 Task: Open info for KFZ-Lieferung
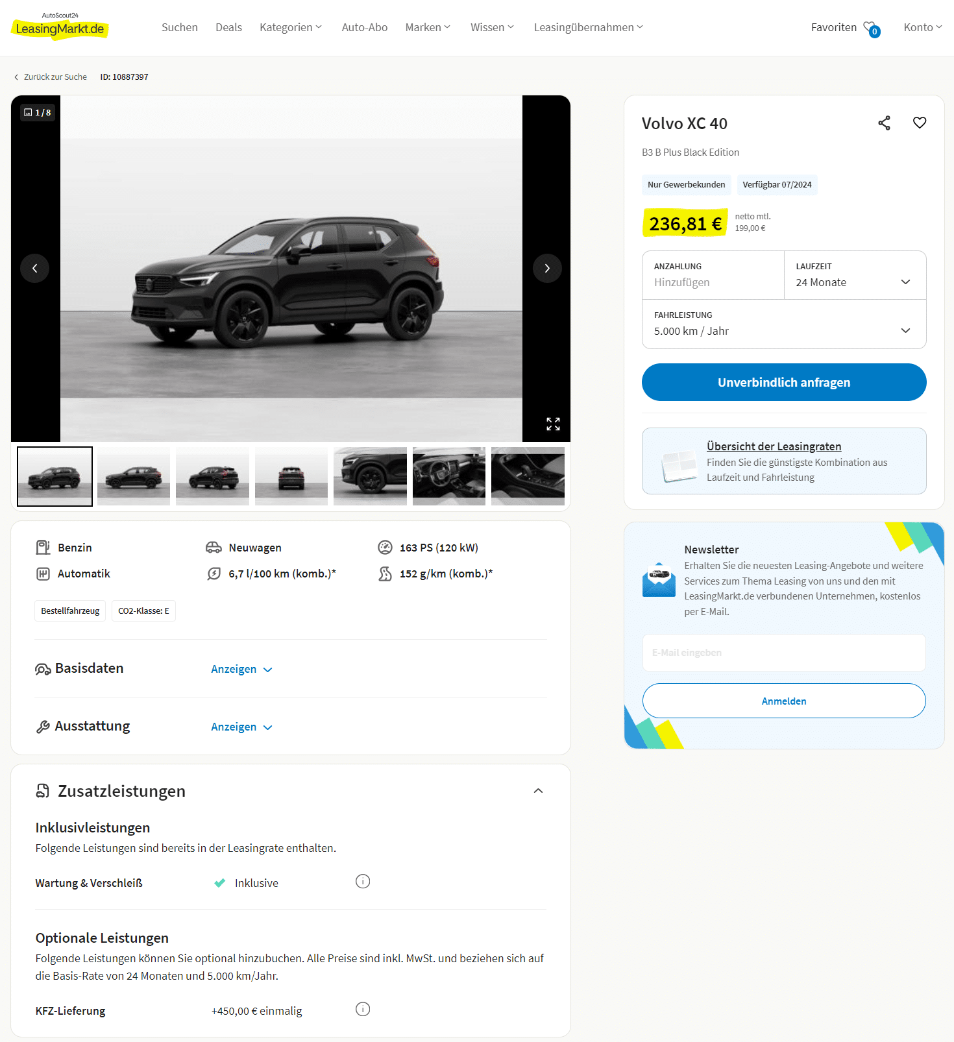pyautogui.click(x=363, y=1009)
